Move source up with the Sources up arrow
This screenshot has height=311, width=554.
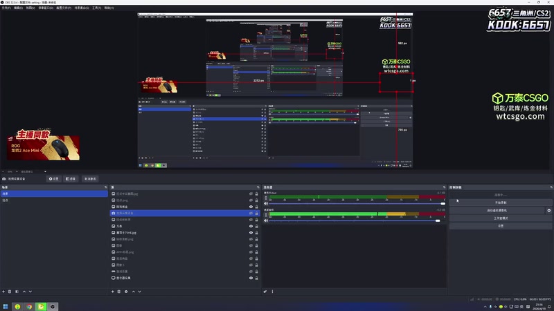pyautogui.click(x=134, y=292)
